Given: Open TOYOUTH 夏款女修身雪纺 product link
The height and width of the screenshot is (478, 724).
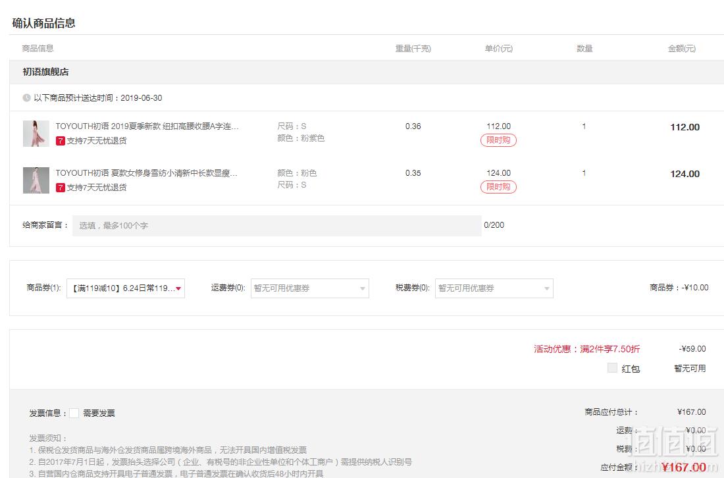Looking at the screenshot, I should click(147, 173).
